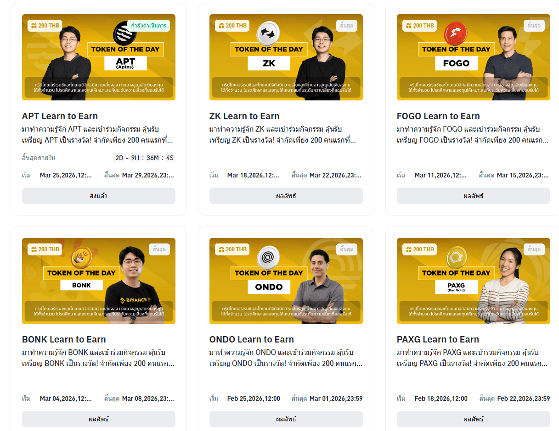Click the start date 'Mar 11,2026' on FOGO card
Viewport: 559px width, 431px height.
(440, 175)
